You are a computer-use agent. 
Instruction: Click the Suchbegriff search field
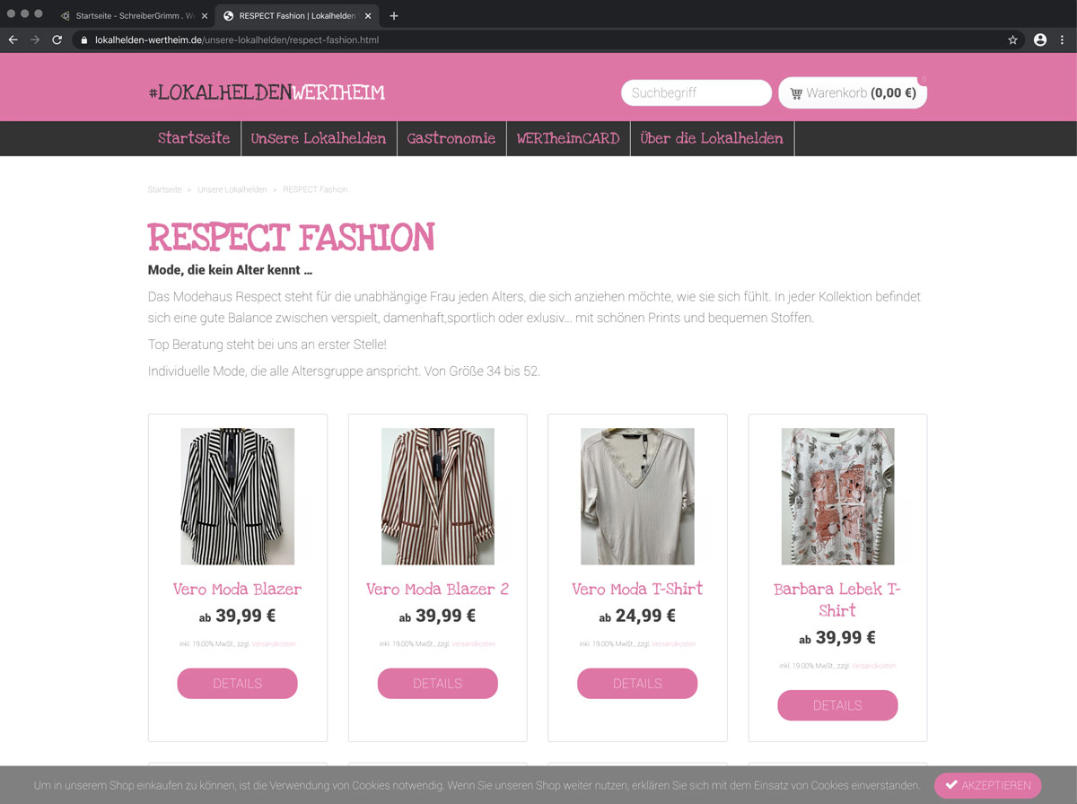click(696, 92)
